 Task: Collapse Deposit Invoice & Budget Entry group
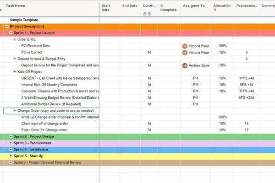point(15,59)
